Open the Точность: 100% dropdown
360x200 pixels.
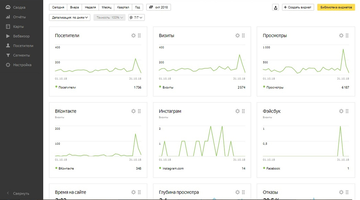pos(109,17)
